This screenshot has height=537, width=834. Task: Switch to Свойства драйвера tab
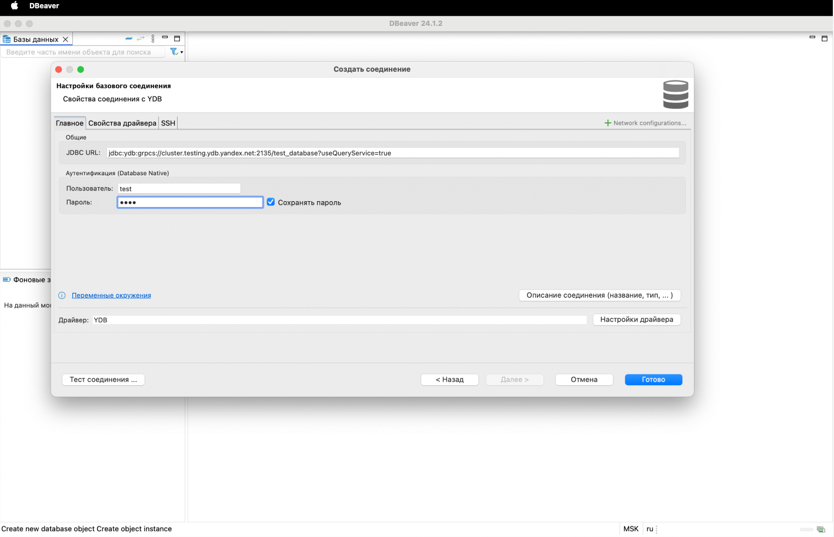(x=122, y=123)
